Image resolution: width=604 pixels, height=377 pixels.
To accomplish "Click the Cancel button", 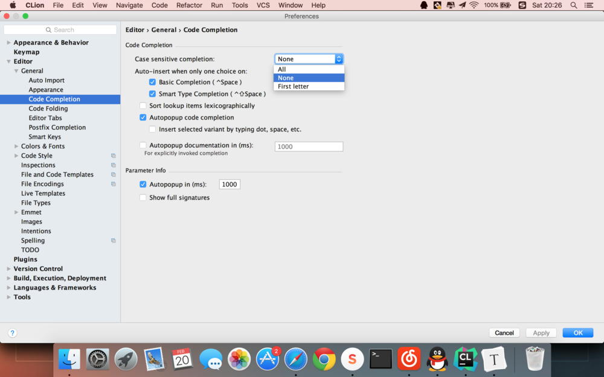I will (x=504, y=333).
